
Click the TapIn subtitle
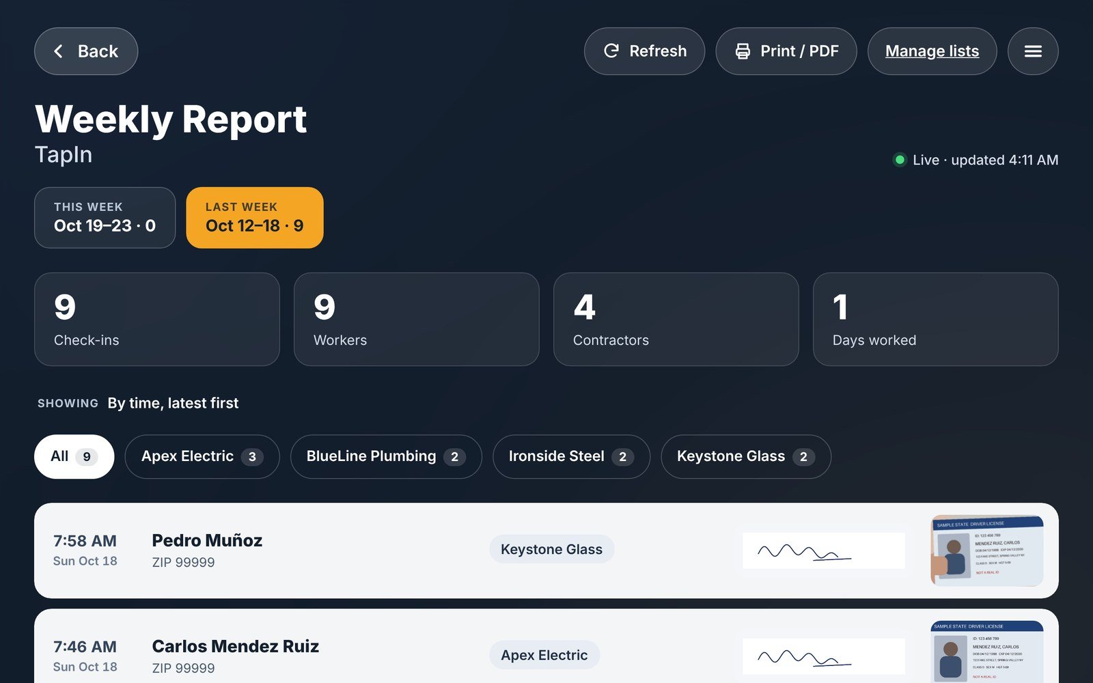[64, 154]
